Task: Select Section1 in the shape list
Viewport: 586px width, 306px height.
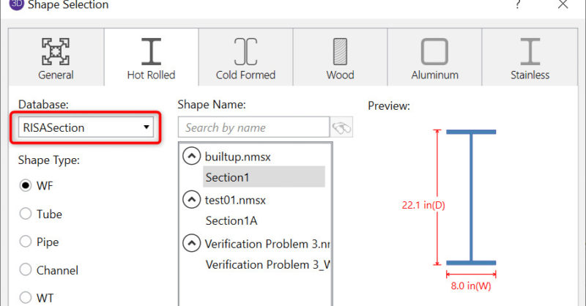Action: (x=228, y=177)
